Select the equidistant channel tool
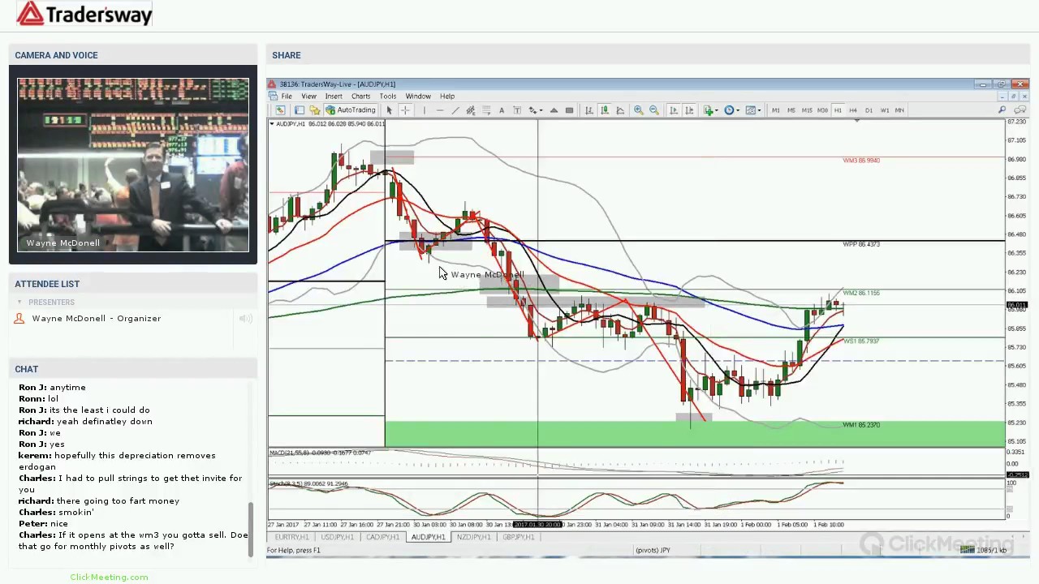This screenshot has height=584, width=1039. [470, 110]
